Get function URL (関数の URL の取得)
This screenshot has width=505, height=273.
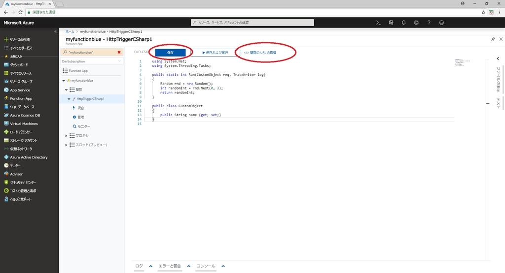pyautogui.click(x=260, y=52)
